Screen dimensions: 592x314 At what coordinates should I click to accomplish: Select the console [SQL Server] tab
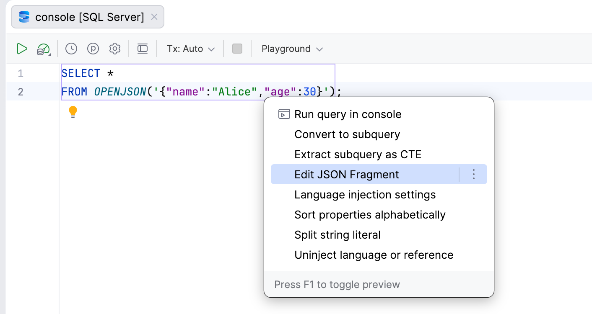coord(88,17)
